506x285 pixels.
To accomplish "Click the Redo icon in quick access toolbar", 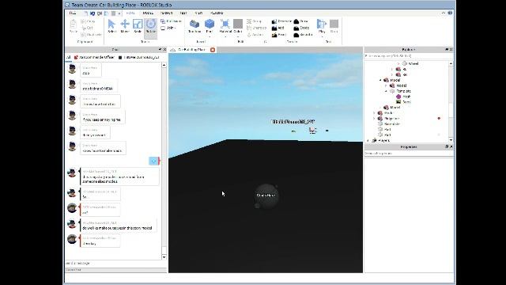I will 100,13.
